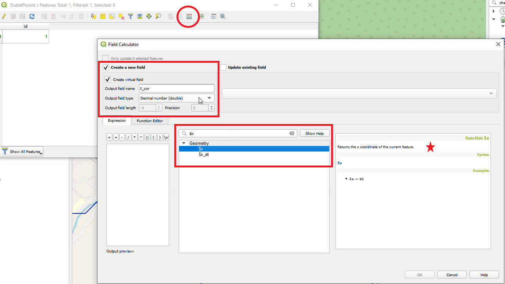Uncheck the Create a new field checkbox
The image size is (505, 284).
point(106,67)
